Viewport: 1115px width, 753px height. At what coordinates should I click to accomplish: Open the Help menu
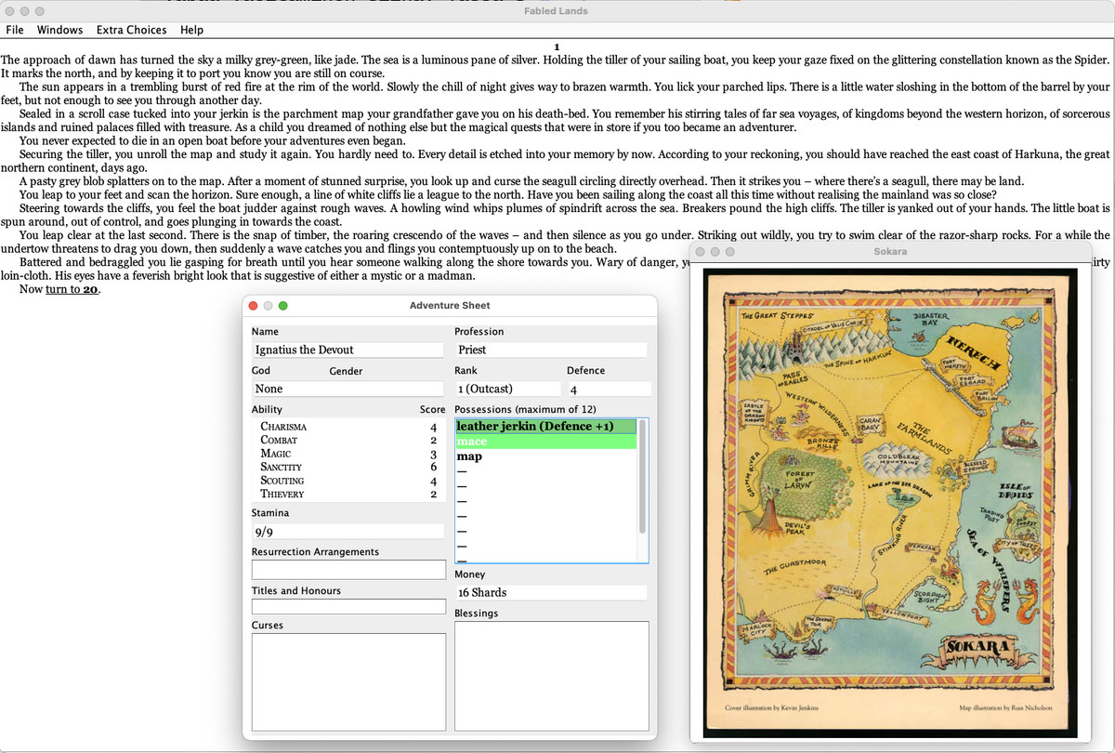[192, 30]
